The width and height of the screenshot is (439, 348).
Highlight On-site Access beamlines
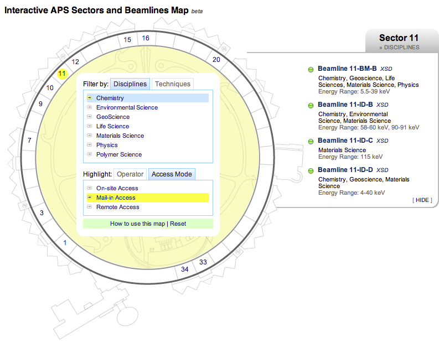(117, 188)
